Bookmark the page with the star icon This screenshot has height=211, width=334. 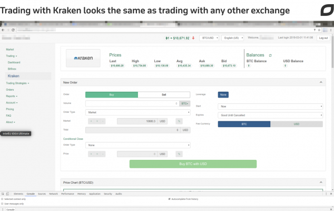pyautogui.click(x=319, y=30)
